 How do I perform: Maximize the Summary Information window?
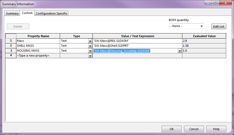point(215,3)
